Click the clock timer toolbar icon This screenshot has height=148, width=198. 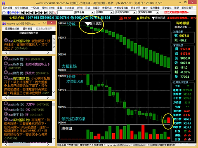pos(50,13)
